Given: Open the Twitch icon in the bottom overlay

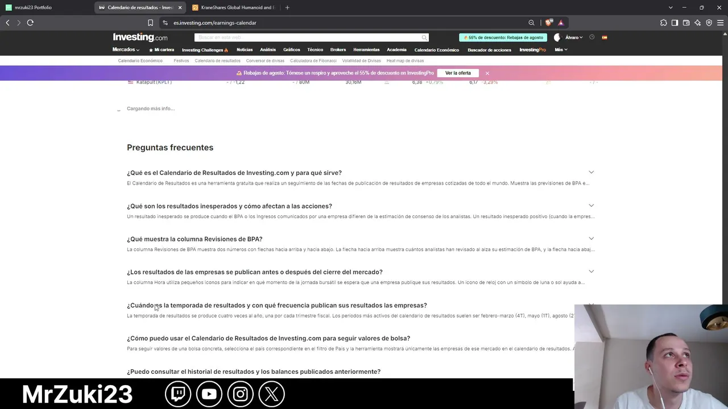Looking at the screenshot, I should (178, 394).
